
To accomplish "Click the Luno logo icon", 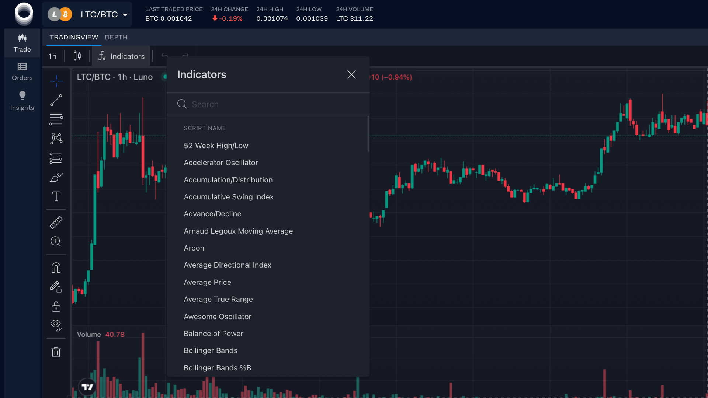I will click(x=24, y=14).
